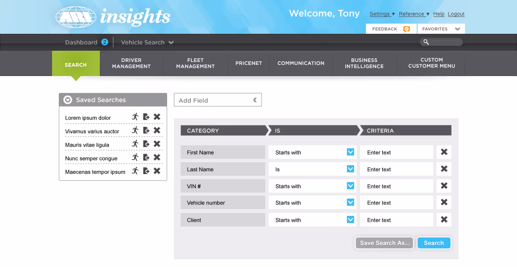Click the Search button
This screenshot has width=517, height=267.
click(434, 243)
